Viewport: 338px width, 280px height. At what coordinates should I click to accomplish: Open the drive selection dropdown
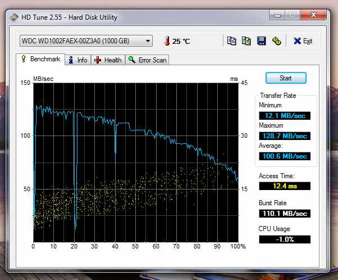(86, 41)
